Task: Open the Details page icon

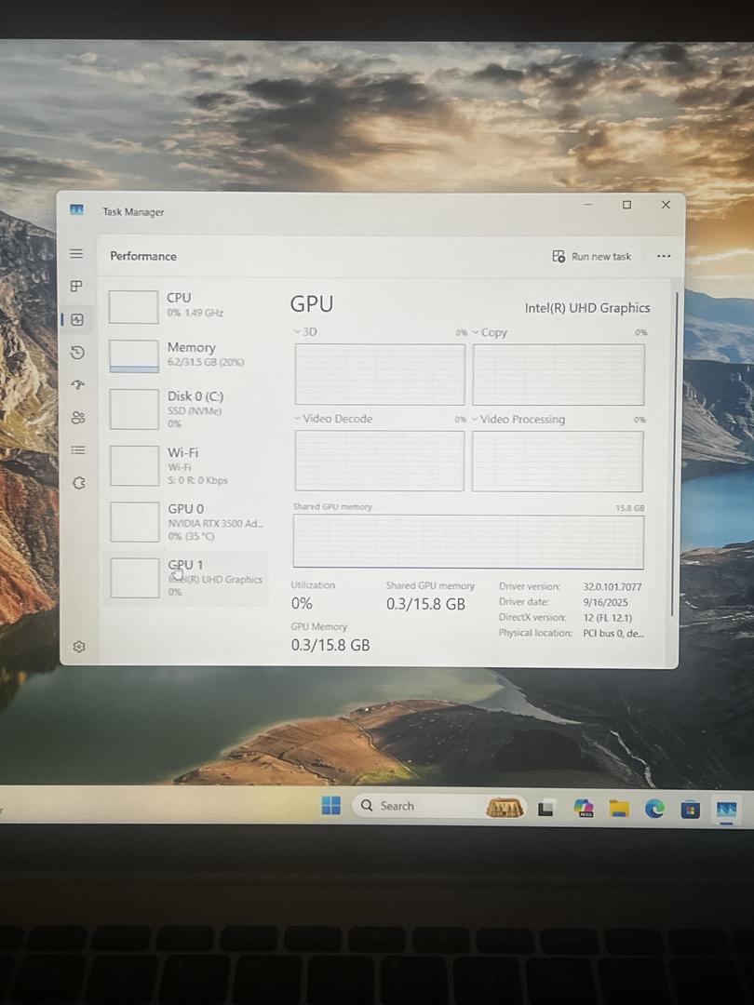Action: point(78,450)
